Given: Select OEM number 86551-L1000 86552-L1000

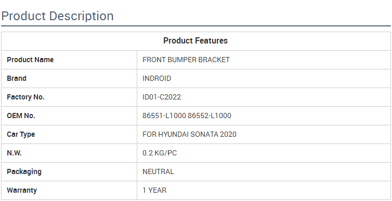Looking at the screenshot, I should click(187, 116).
